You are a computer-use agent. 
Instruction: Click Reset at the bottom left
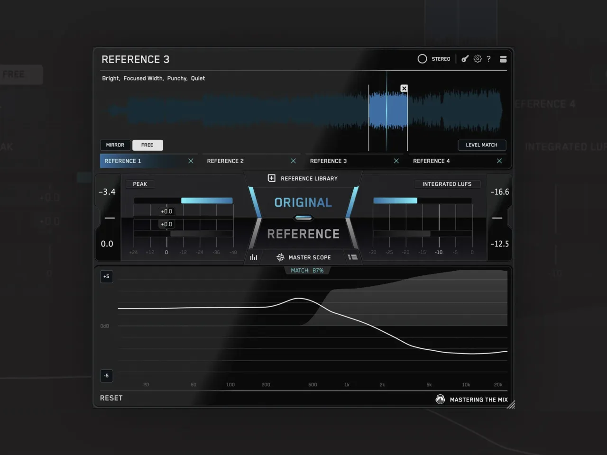(111, 398)
